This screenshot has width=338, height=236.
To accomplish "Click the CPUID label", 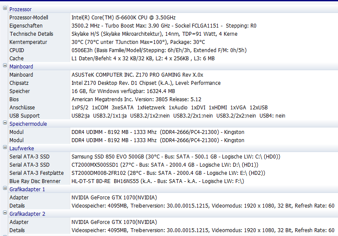I will coord(16,50).
